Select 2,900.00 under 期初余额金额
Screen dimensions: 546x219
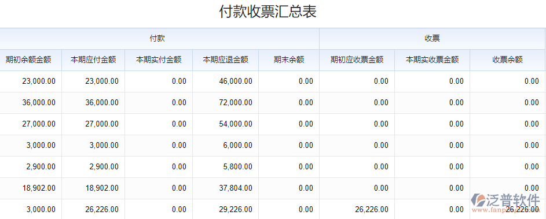pyautogui.click(x=41, y=167)
